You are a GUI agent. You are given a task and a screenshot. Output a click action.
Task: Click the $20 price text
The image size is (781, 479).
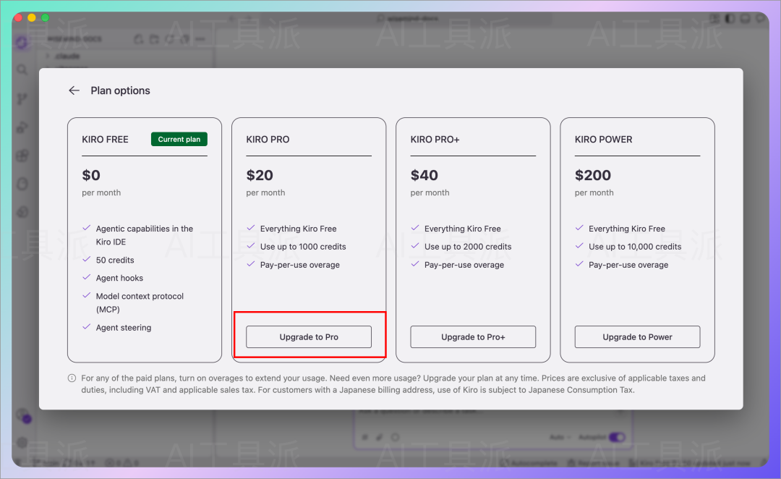point(260,175)
